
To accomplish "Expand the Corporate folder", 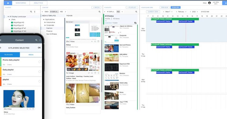I will [45, 25].
